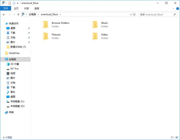This screenshot has width=180, height=140.
Task: Open the 共享 ribbon tab
Action: (x=26, y=9)
